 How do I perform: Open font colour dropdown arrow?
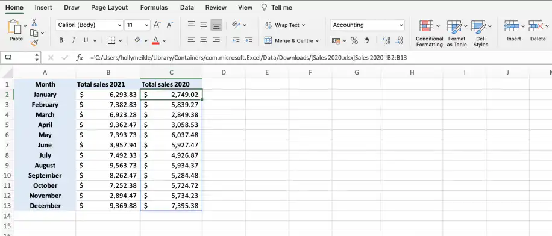(x=164, y=41)
